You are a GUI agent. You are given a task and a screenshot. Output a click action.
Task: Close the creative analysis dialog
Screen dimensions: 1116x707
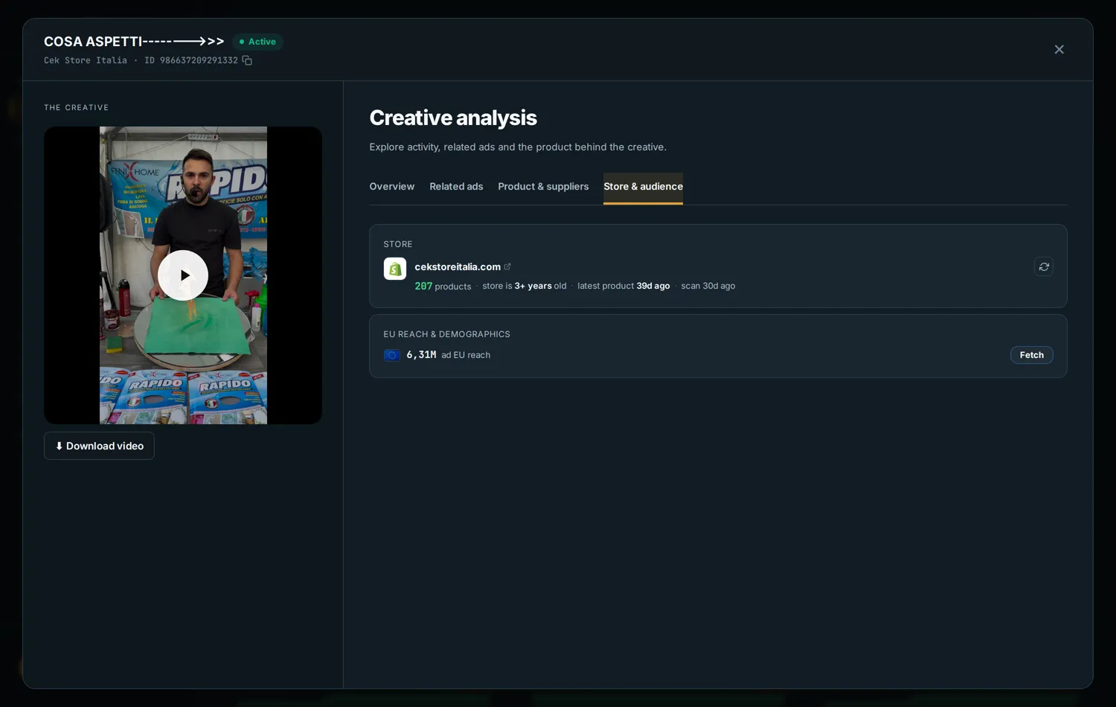pos(1059,49)
